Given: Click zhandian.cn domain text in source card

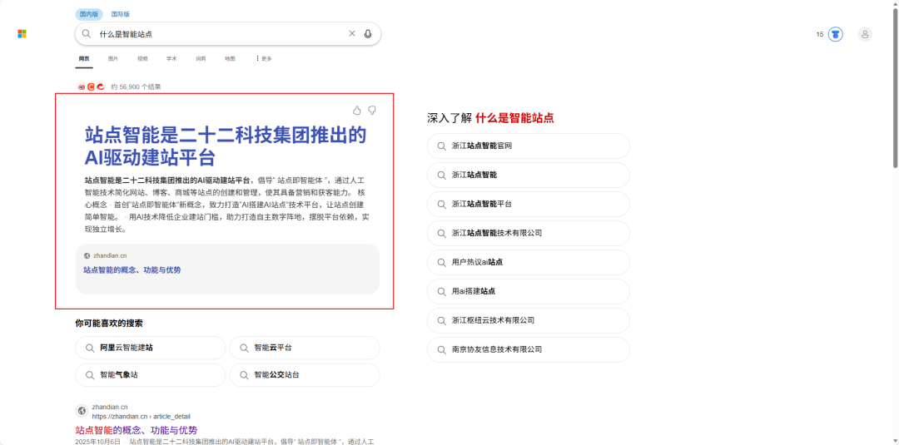Looking at the screenshot, I should click(x=110, y=255).
